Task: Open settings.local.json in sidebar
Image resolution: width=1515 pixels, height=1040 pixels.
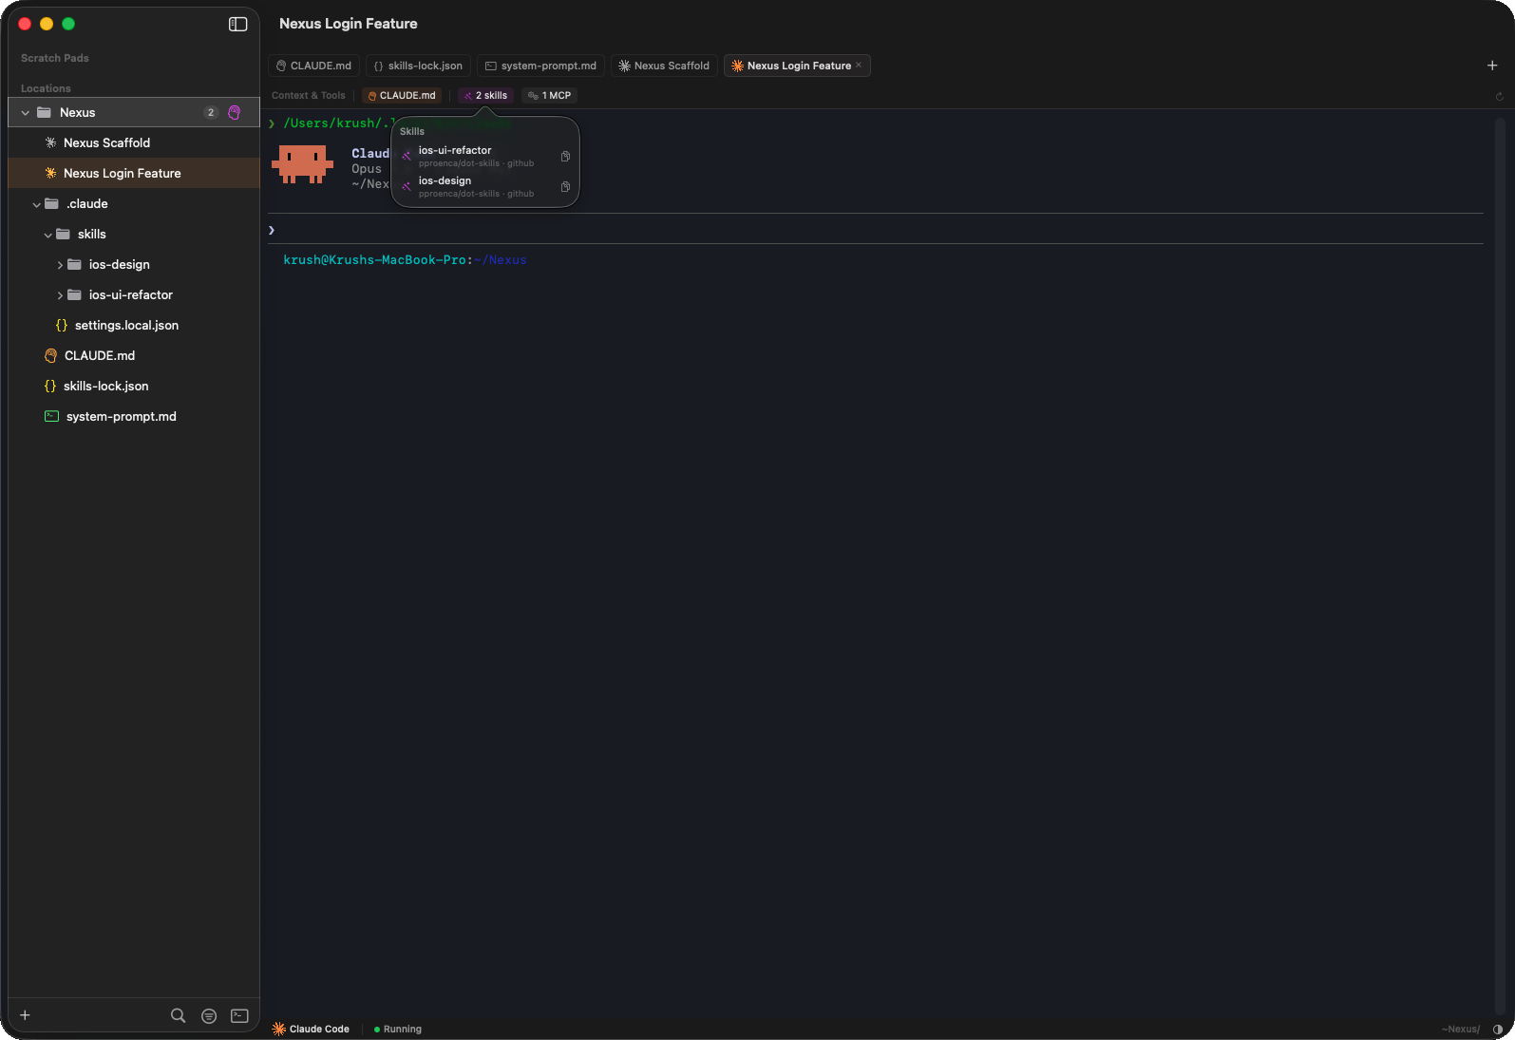Action: [x=134, y=325]
